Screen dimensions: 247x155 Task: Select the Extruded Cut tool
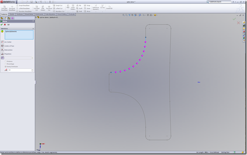click(36, 8)
